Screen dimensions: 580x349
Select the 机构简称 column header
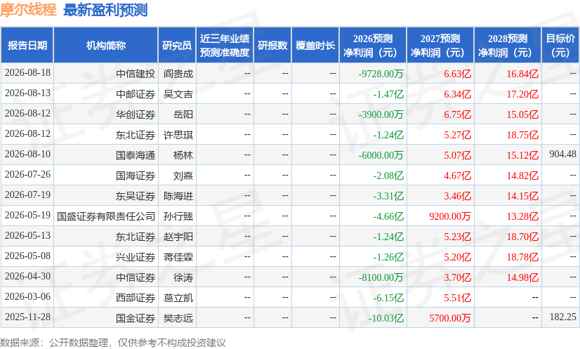coord(106,45)
